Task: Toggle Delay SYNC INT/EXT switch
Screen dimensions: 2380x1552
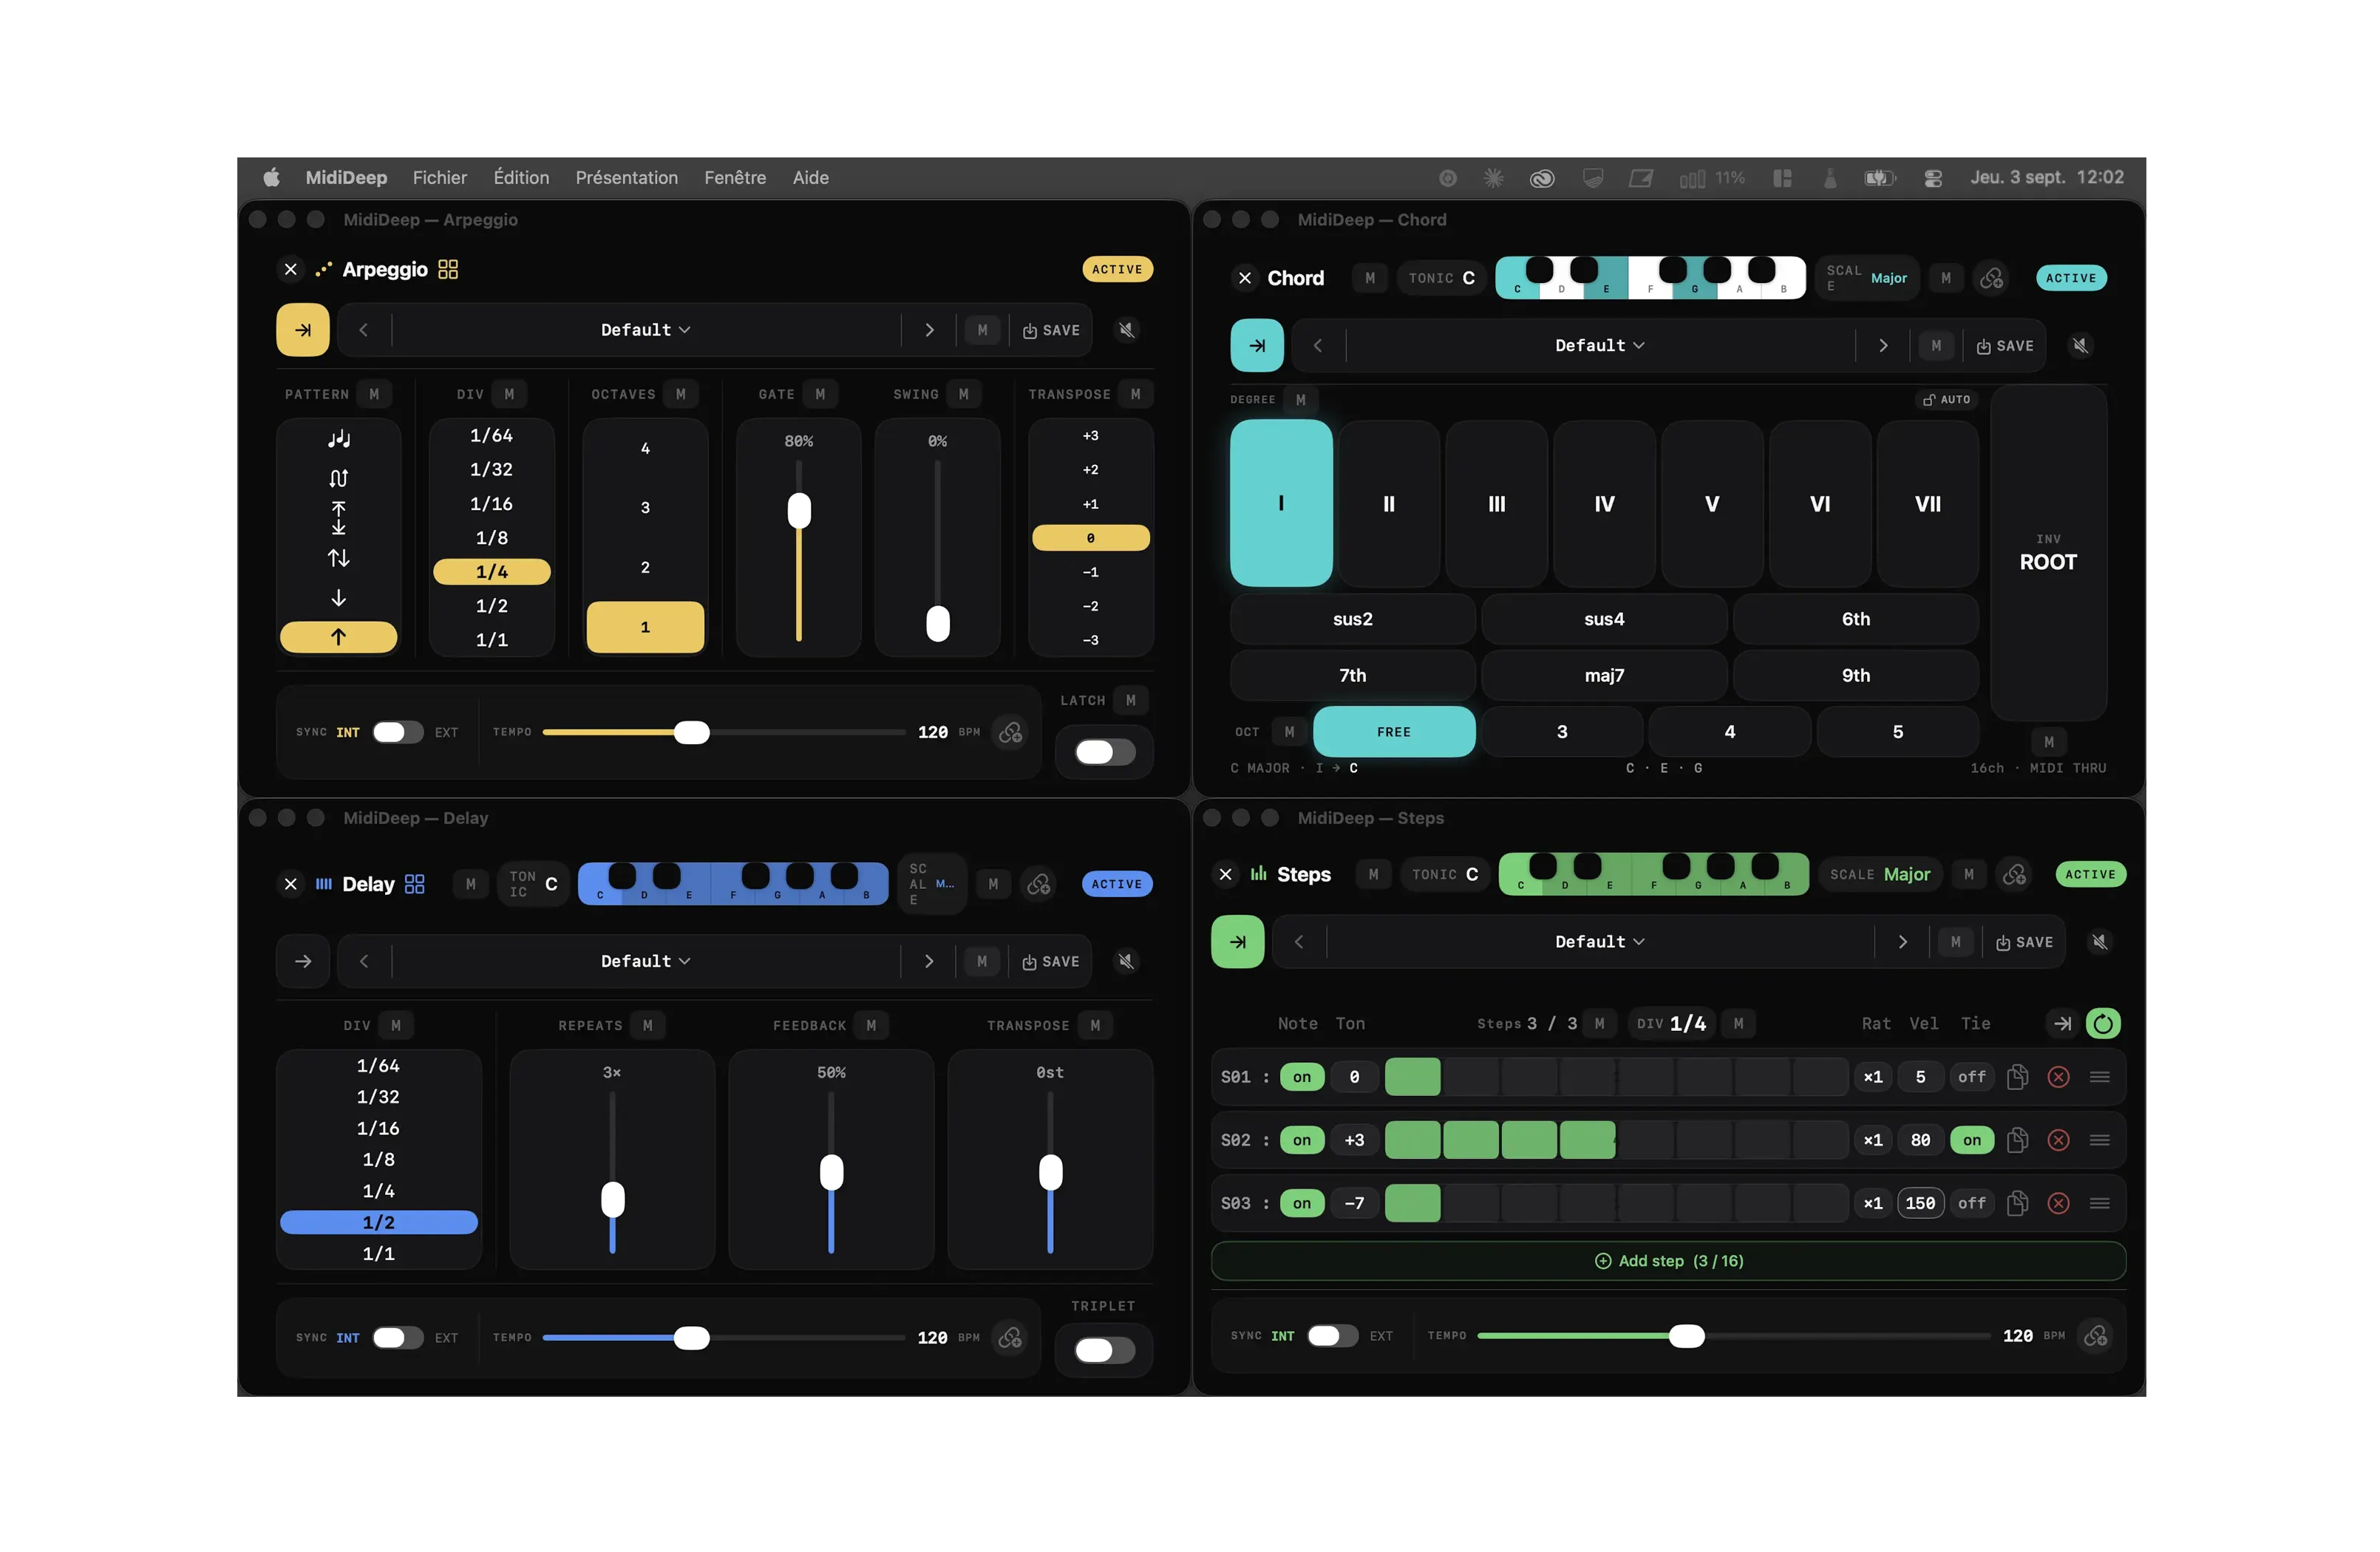Action: coord(398,1339)
